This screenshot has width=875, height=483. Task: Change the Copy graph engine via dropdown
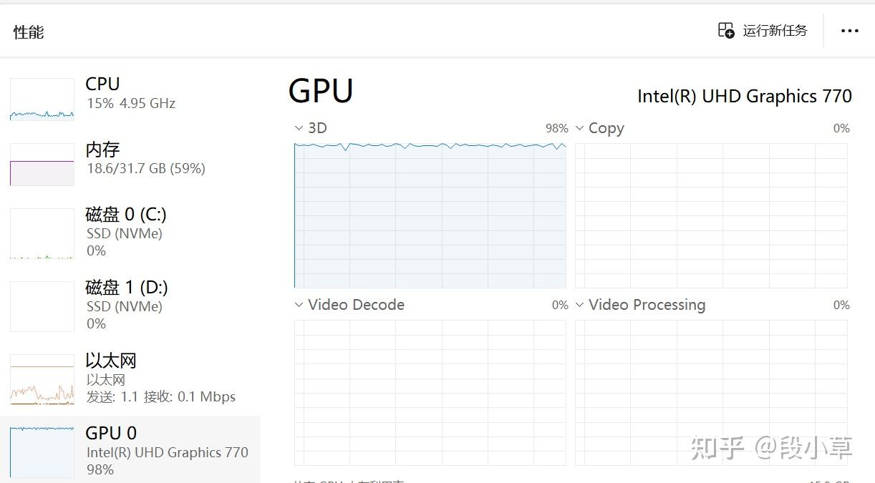579,128
